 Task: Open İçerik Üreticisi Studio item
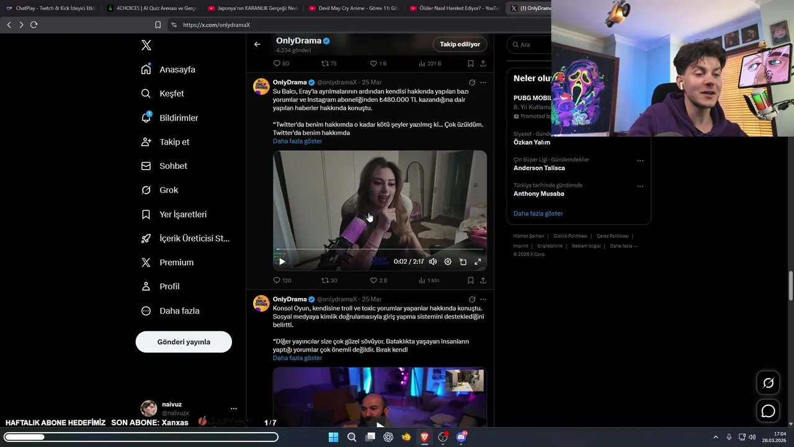tap(185, 238)
